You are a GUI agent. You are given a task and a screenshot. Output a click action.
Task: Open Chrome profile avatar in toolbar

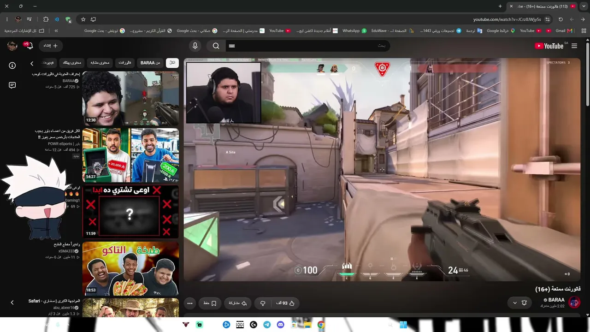(18, 19)
